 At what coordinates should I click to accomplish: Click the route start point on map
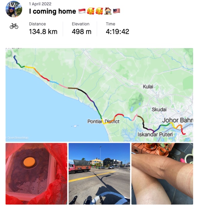point(14,56)
